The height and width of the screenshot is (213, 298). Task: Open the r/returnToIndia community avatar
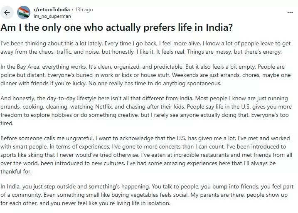24,12
